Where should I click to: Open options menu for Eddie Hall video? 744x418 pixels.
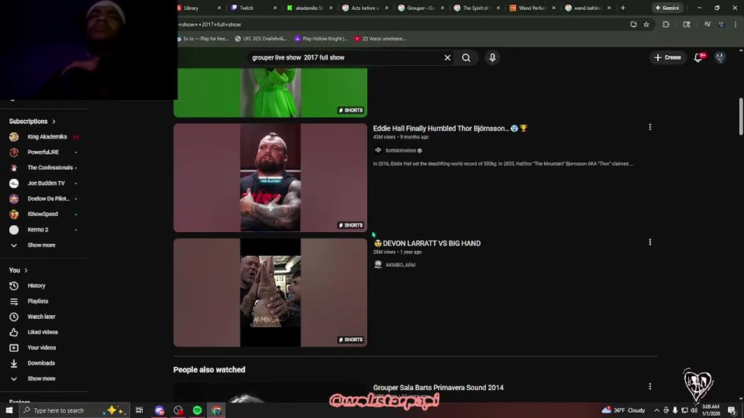pos(650,127)
